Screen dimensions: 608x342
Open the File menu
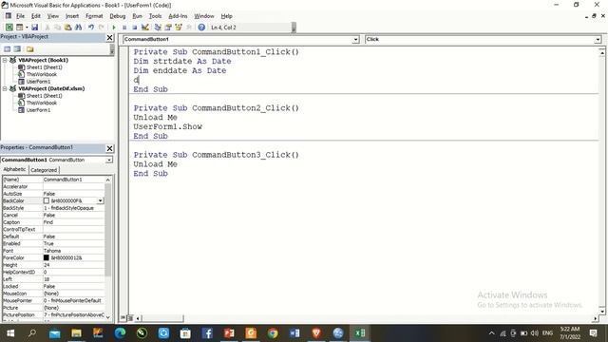[x=20, y=16]
